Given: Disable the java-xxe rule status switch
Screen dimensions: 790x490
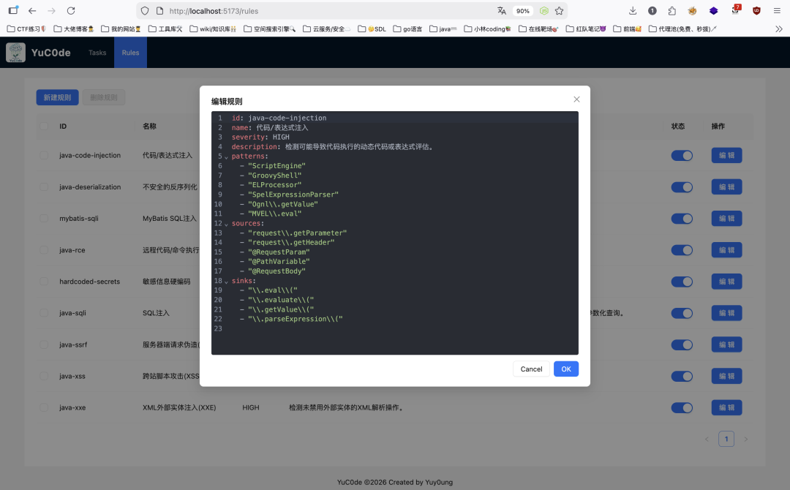Looking at the screenshot, I should 682,408.
